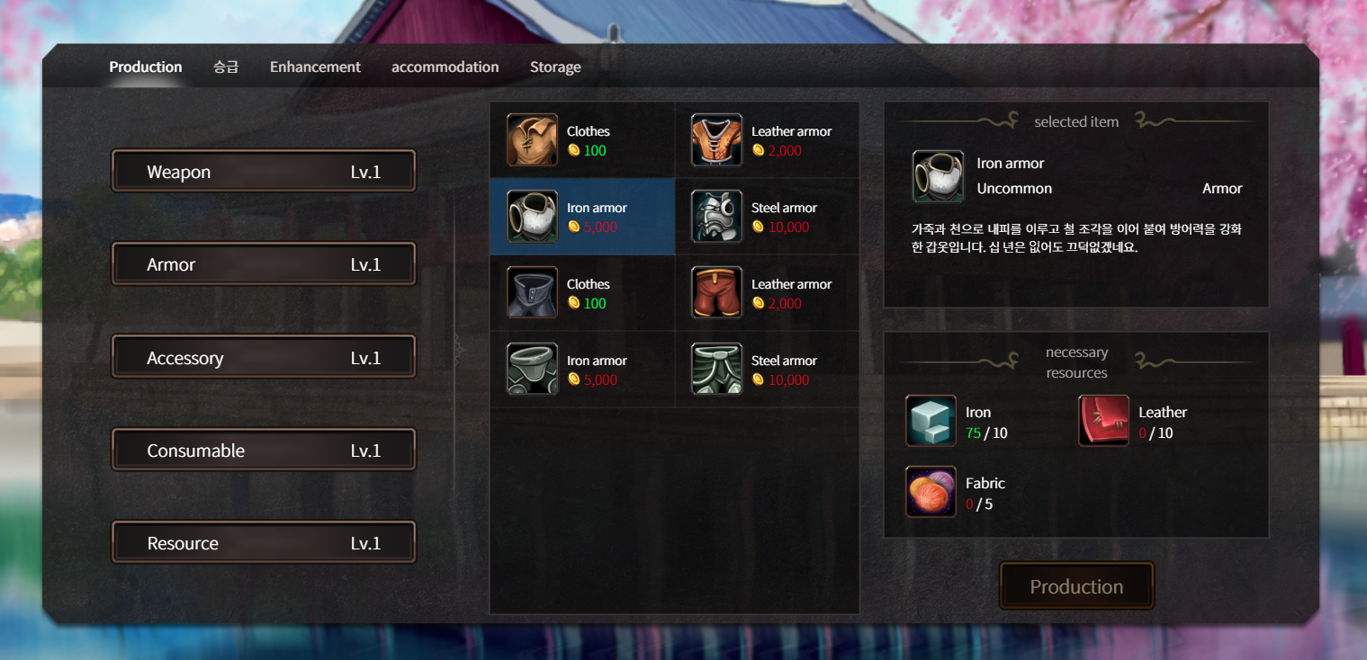Open the 승급 tab
This screenshot has width=1367, height=660.
point(226,67)
